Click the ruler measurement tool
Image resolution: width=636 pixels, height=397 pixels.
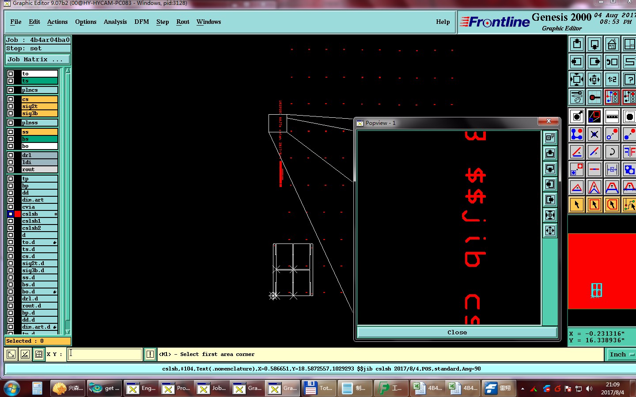pos(612,116)
